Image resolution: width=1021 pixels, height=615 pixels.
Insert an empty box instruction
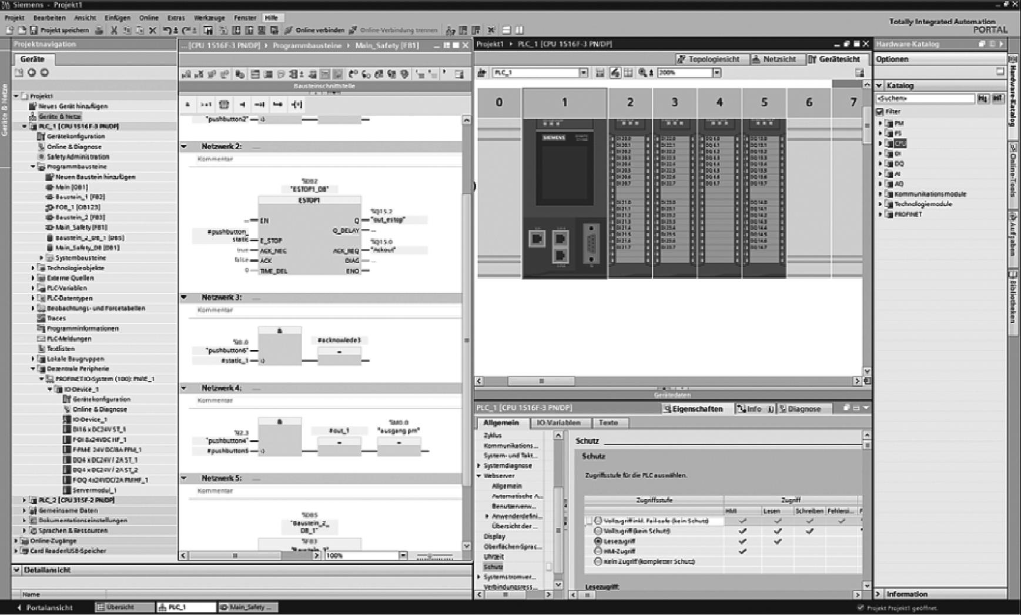point(224,105)
